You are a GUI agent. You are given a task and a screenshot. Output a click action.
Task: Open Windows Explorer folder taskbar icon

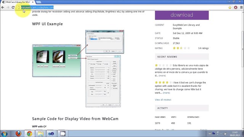pos(40,134)
